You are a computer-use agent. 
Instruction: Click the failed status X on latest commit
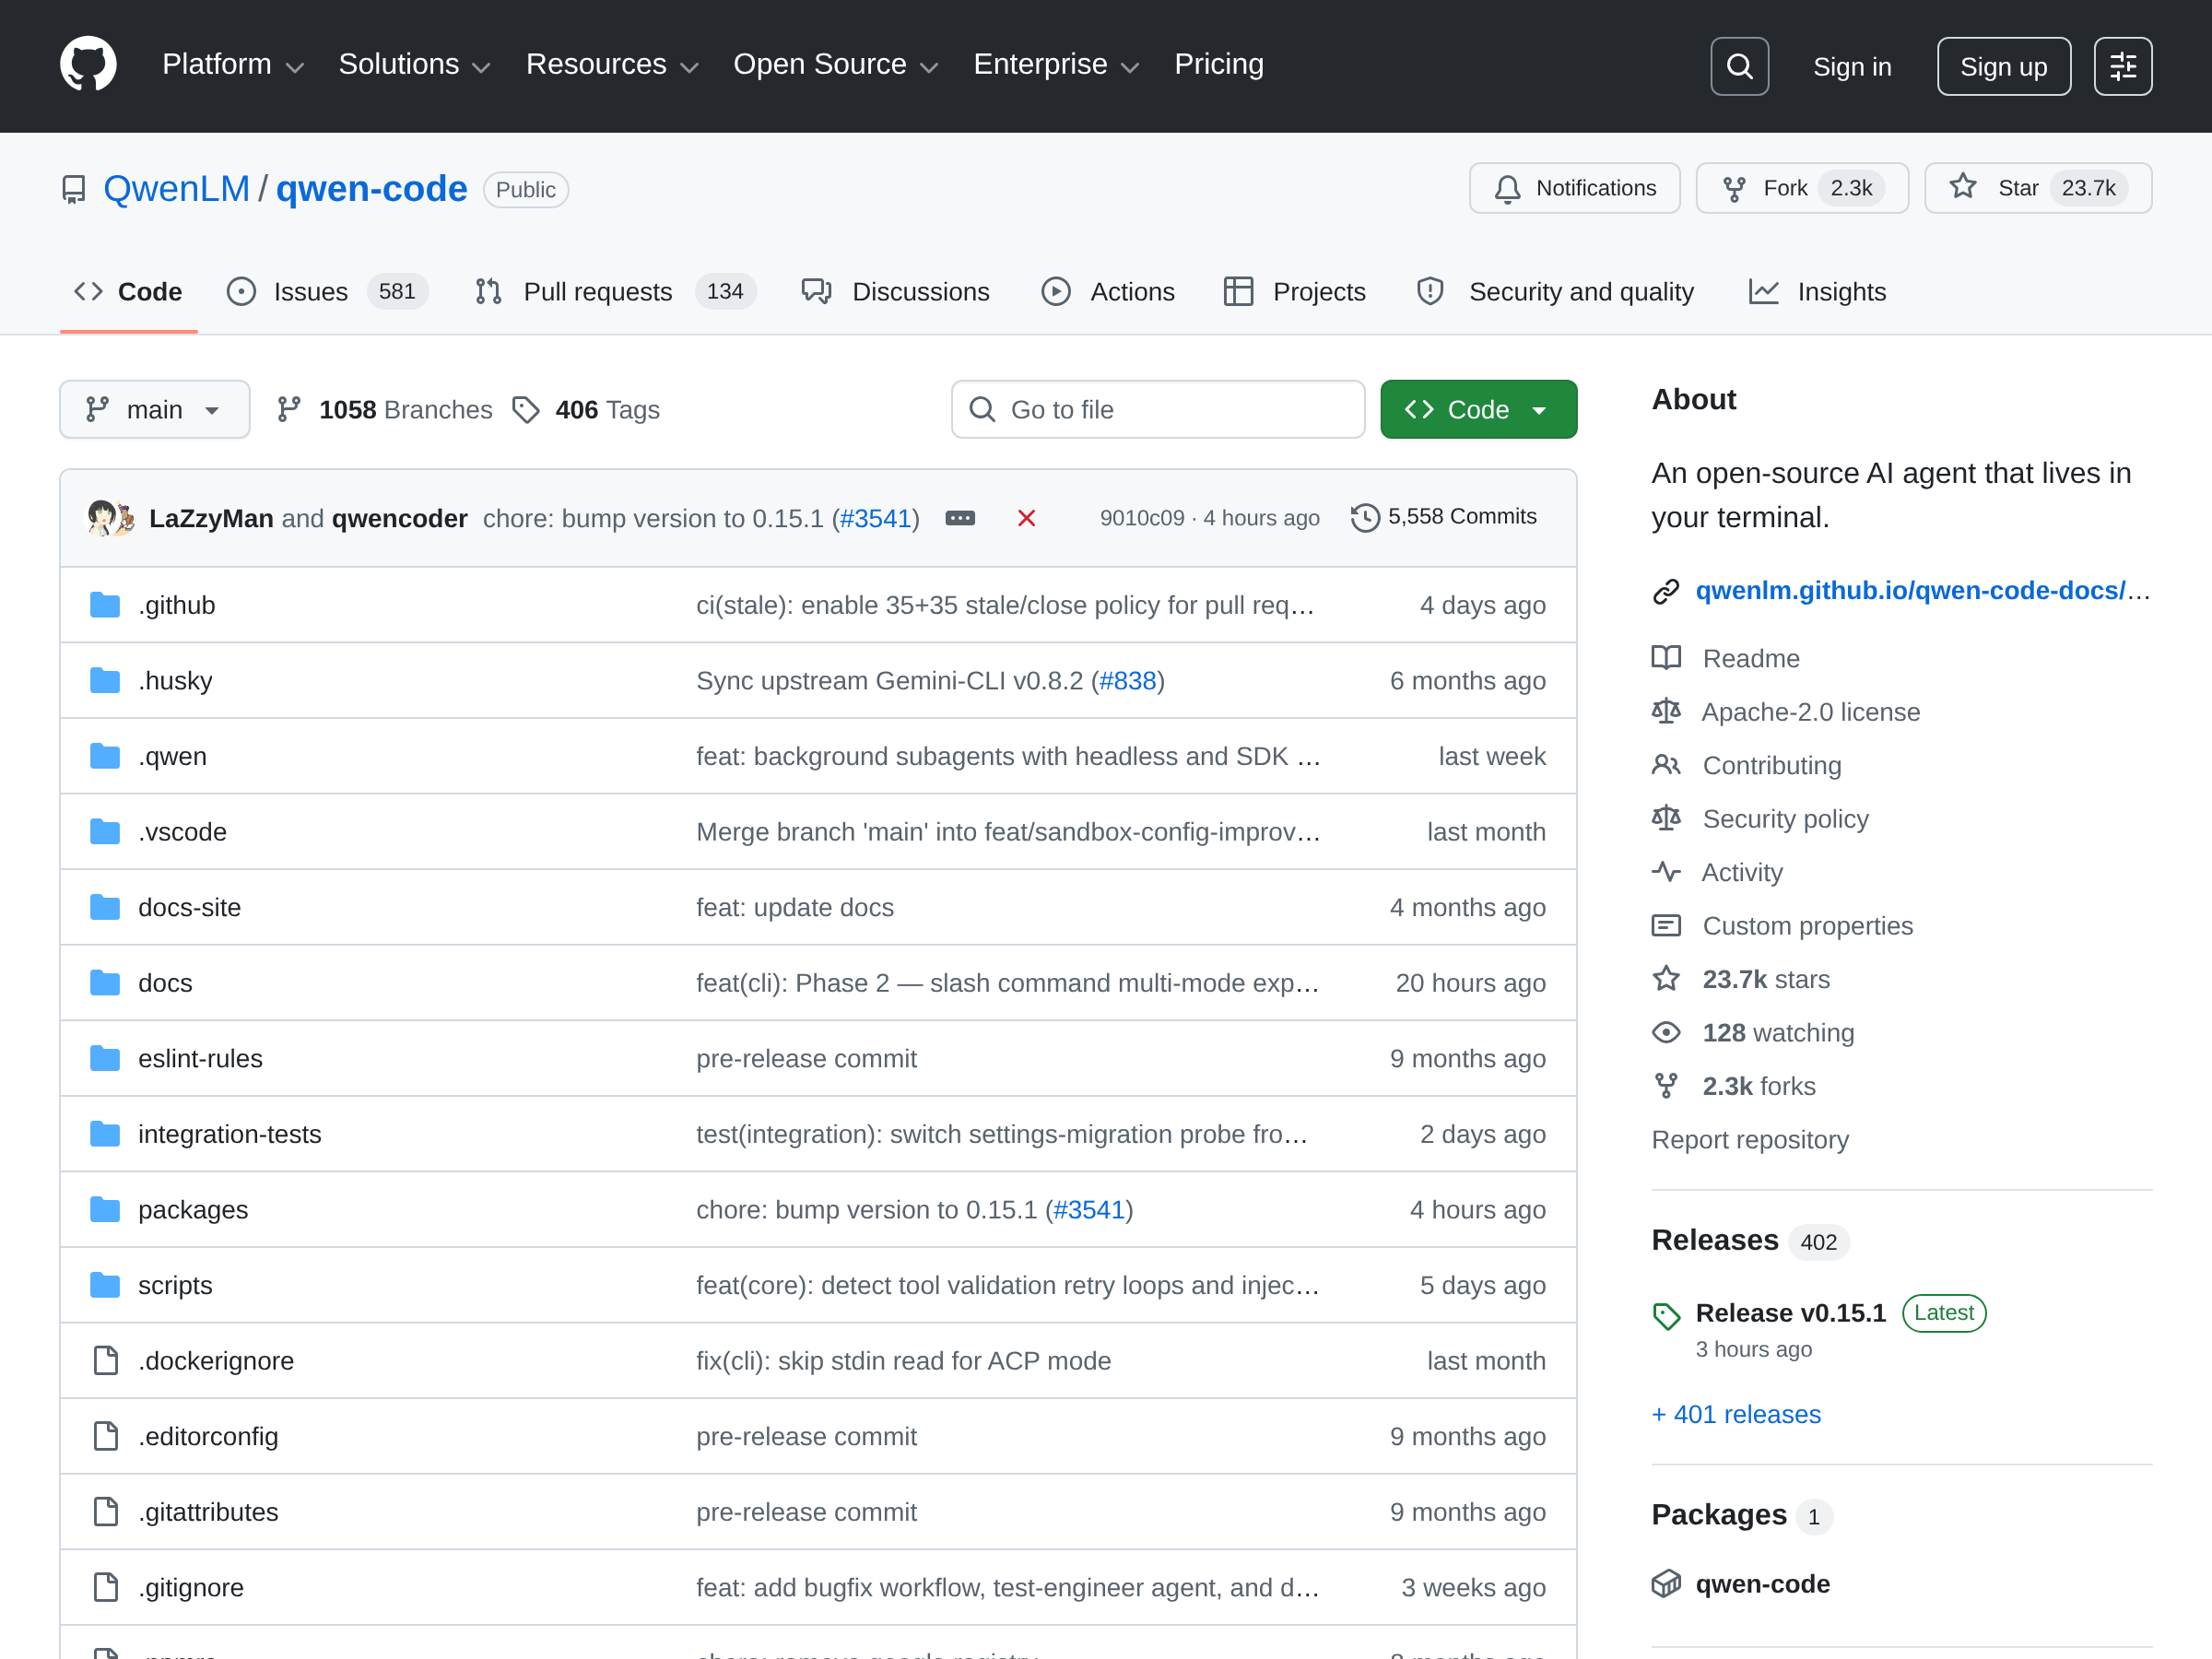[x=1026, y=518]
